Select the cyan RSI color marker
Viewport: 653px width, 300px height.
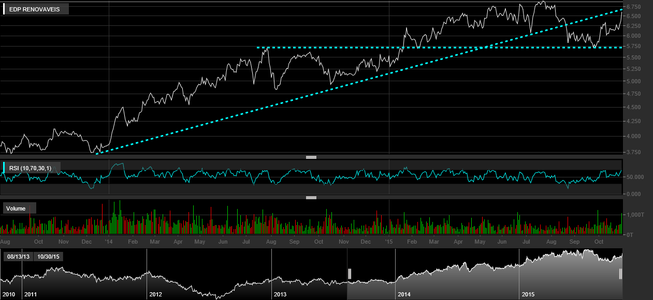4,168
